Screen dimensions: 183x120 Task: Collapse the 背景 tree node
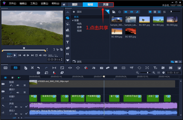[73, 20]
